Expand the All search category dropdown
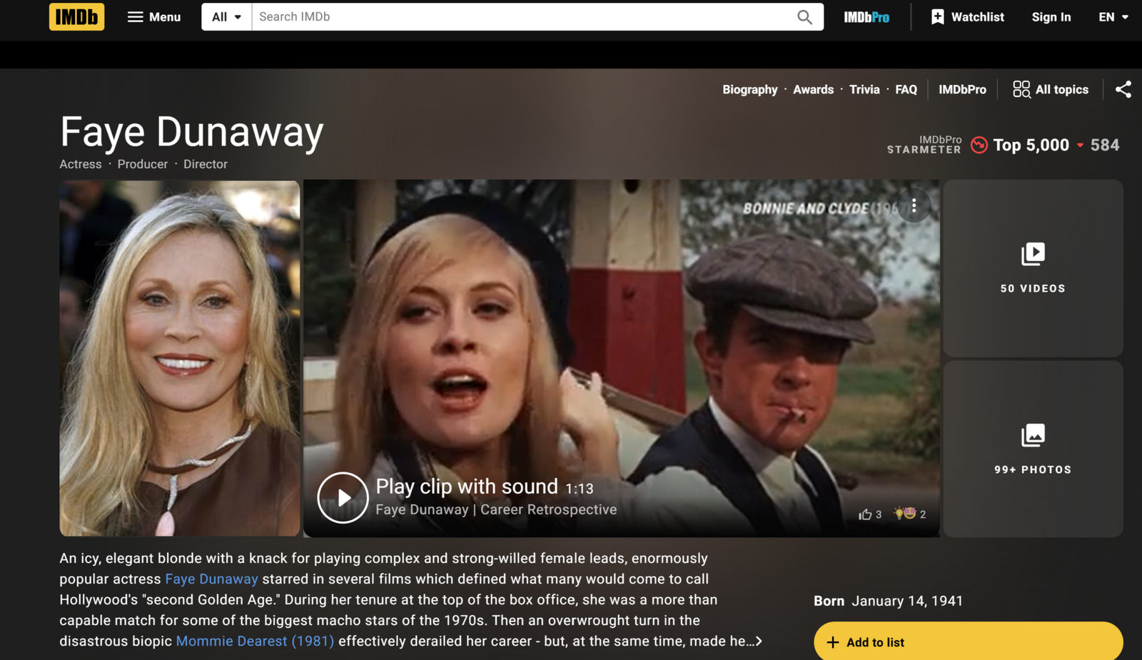This screenshot has height=660, width=1142. pos(226,16)
